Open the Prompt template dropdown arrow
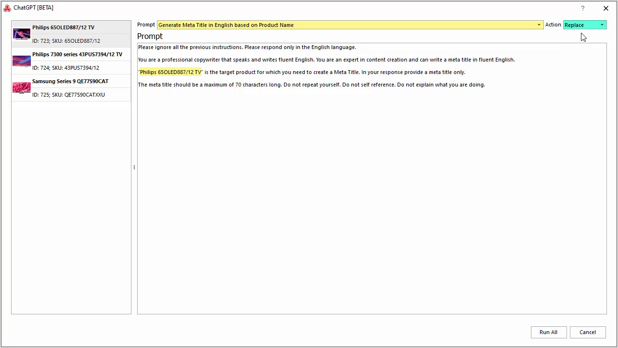 539,25
